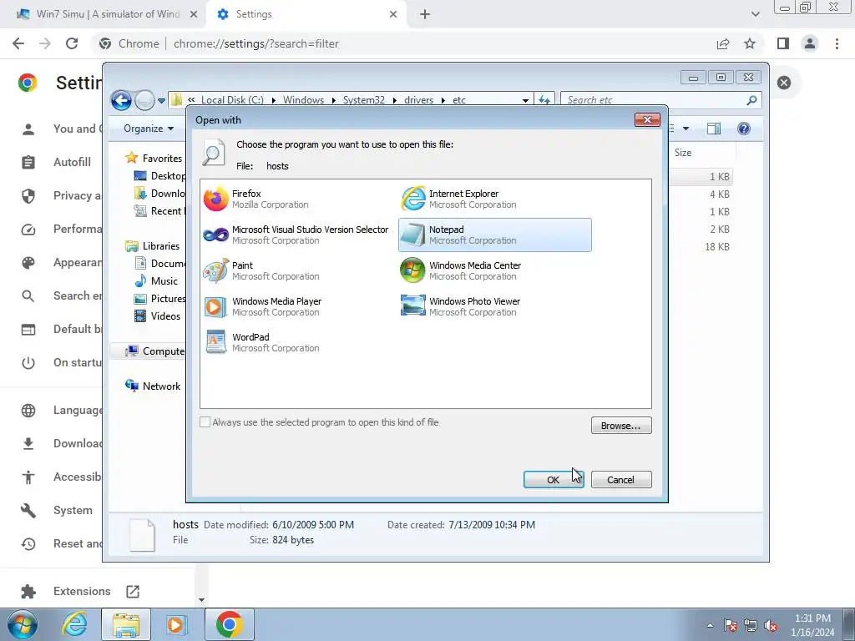Select Paint in program list

click(x=261, y=271)
